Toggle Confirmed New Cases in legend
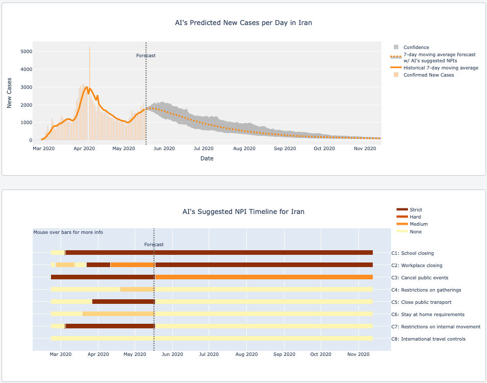The height and width of the screenshot is (383, 487). coord(428,75)
